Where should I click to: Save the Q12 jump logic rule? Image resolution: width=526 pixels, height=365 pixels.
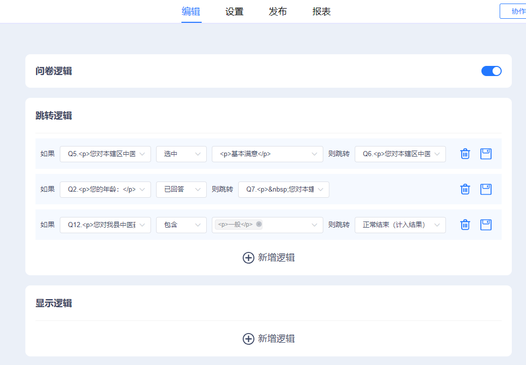486,225
